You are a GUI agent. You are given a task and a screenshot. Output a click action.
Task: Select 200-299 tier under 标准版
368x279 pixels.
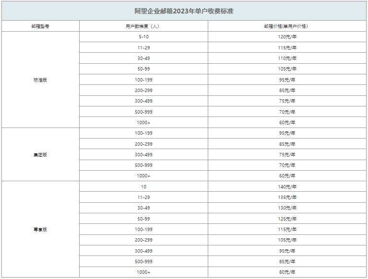coord(143,90)
